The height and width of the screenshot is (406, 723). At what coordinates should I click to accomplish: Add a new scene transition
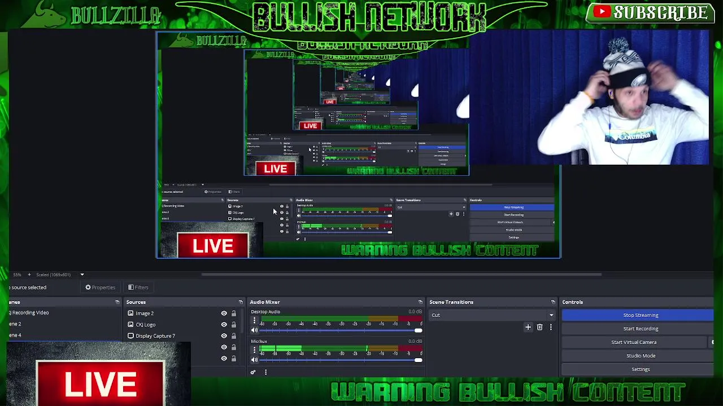pos(528,327)
